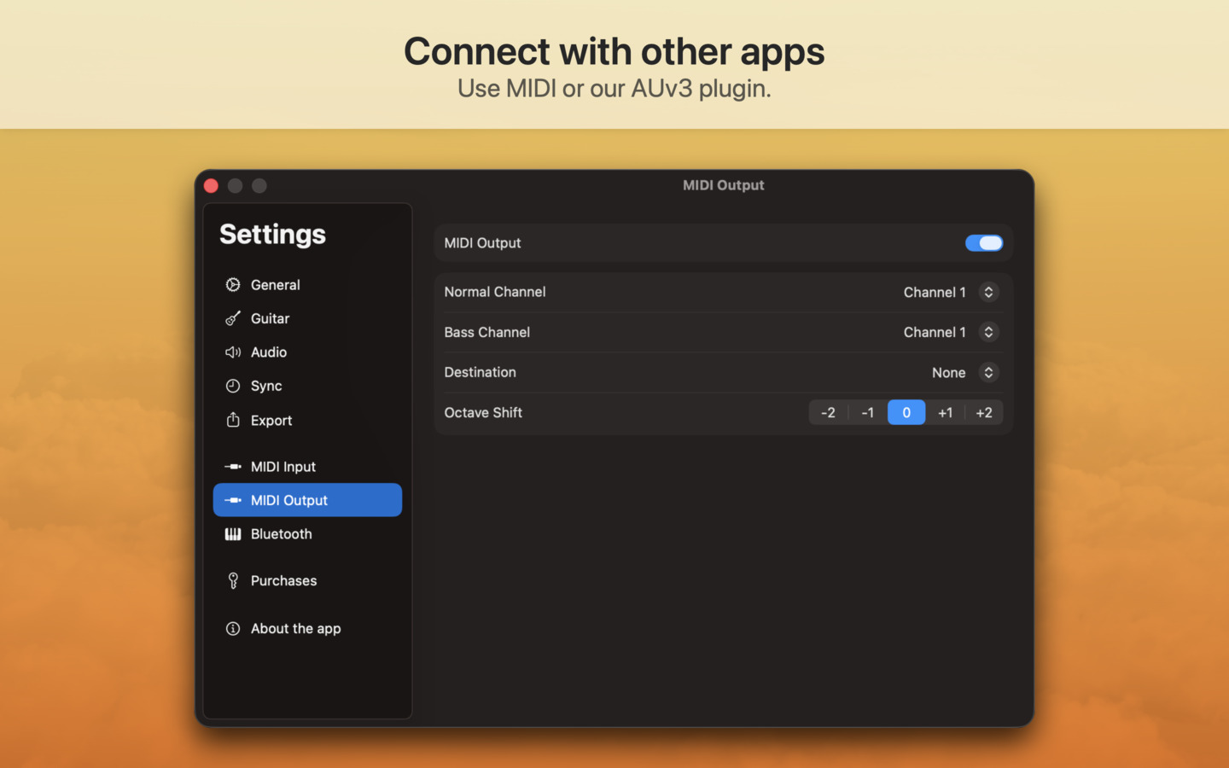This screenshot has height=768, width=1229.
Task: Click the Guitar icon in sidebar
Action: pos(232,318)
